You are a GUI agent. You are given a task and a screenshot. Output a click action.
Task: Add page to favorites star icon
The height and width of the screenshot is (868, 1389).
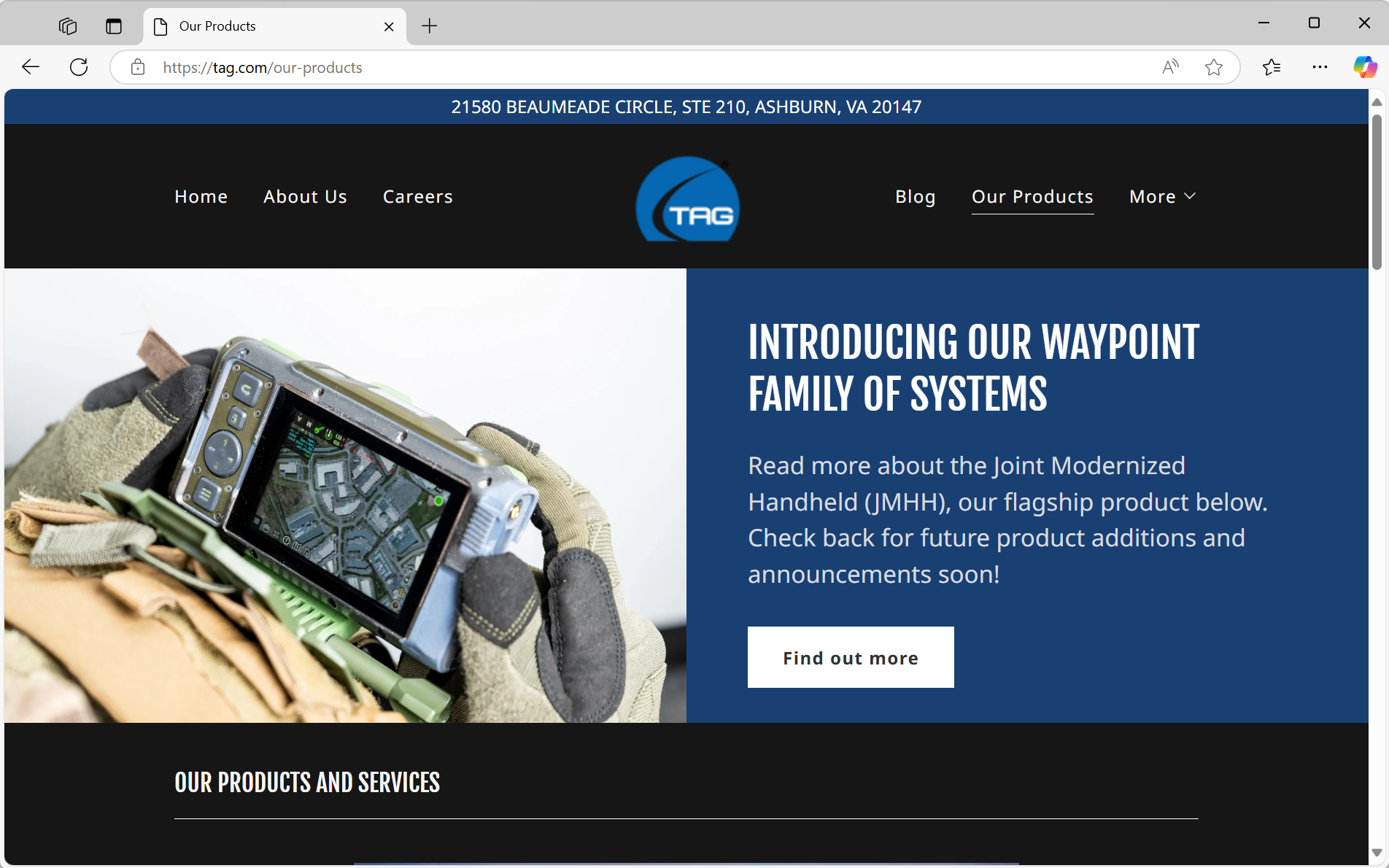coord(1214,67)
